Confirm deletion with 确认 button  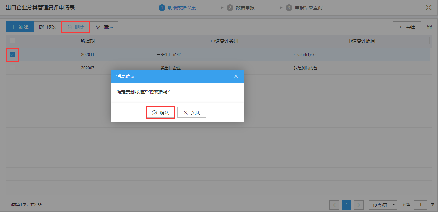[161, 113]
